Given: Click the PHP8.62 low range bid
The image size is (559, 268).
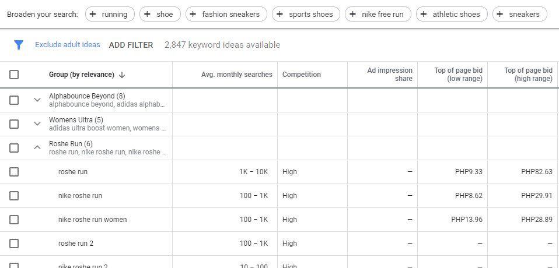Looking at the screenshot, I should (469, 196).
